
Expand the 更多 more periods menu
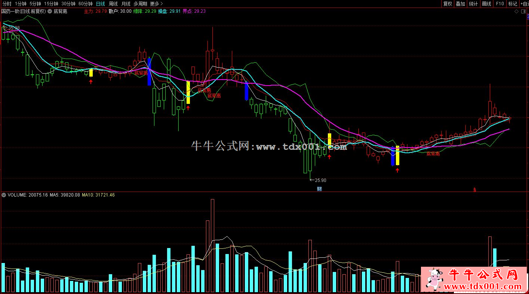pos(156,4)
